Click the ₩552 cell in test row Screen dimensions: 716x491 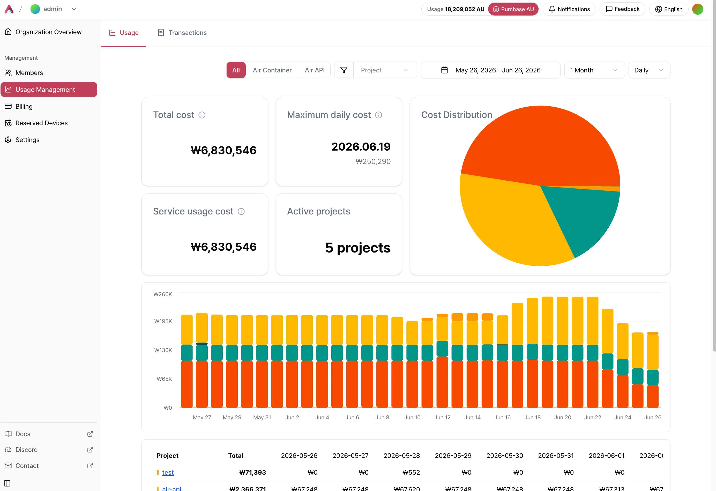[x=411, y=472]
